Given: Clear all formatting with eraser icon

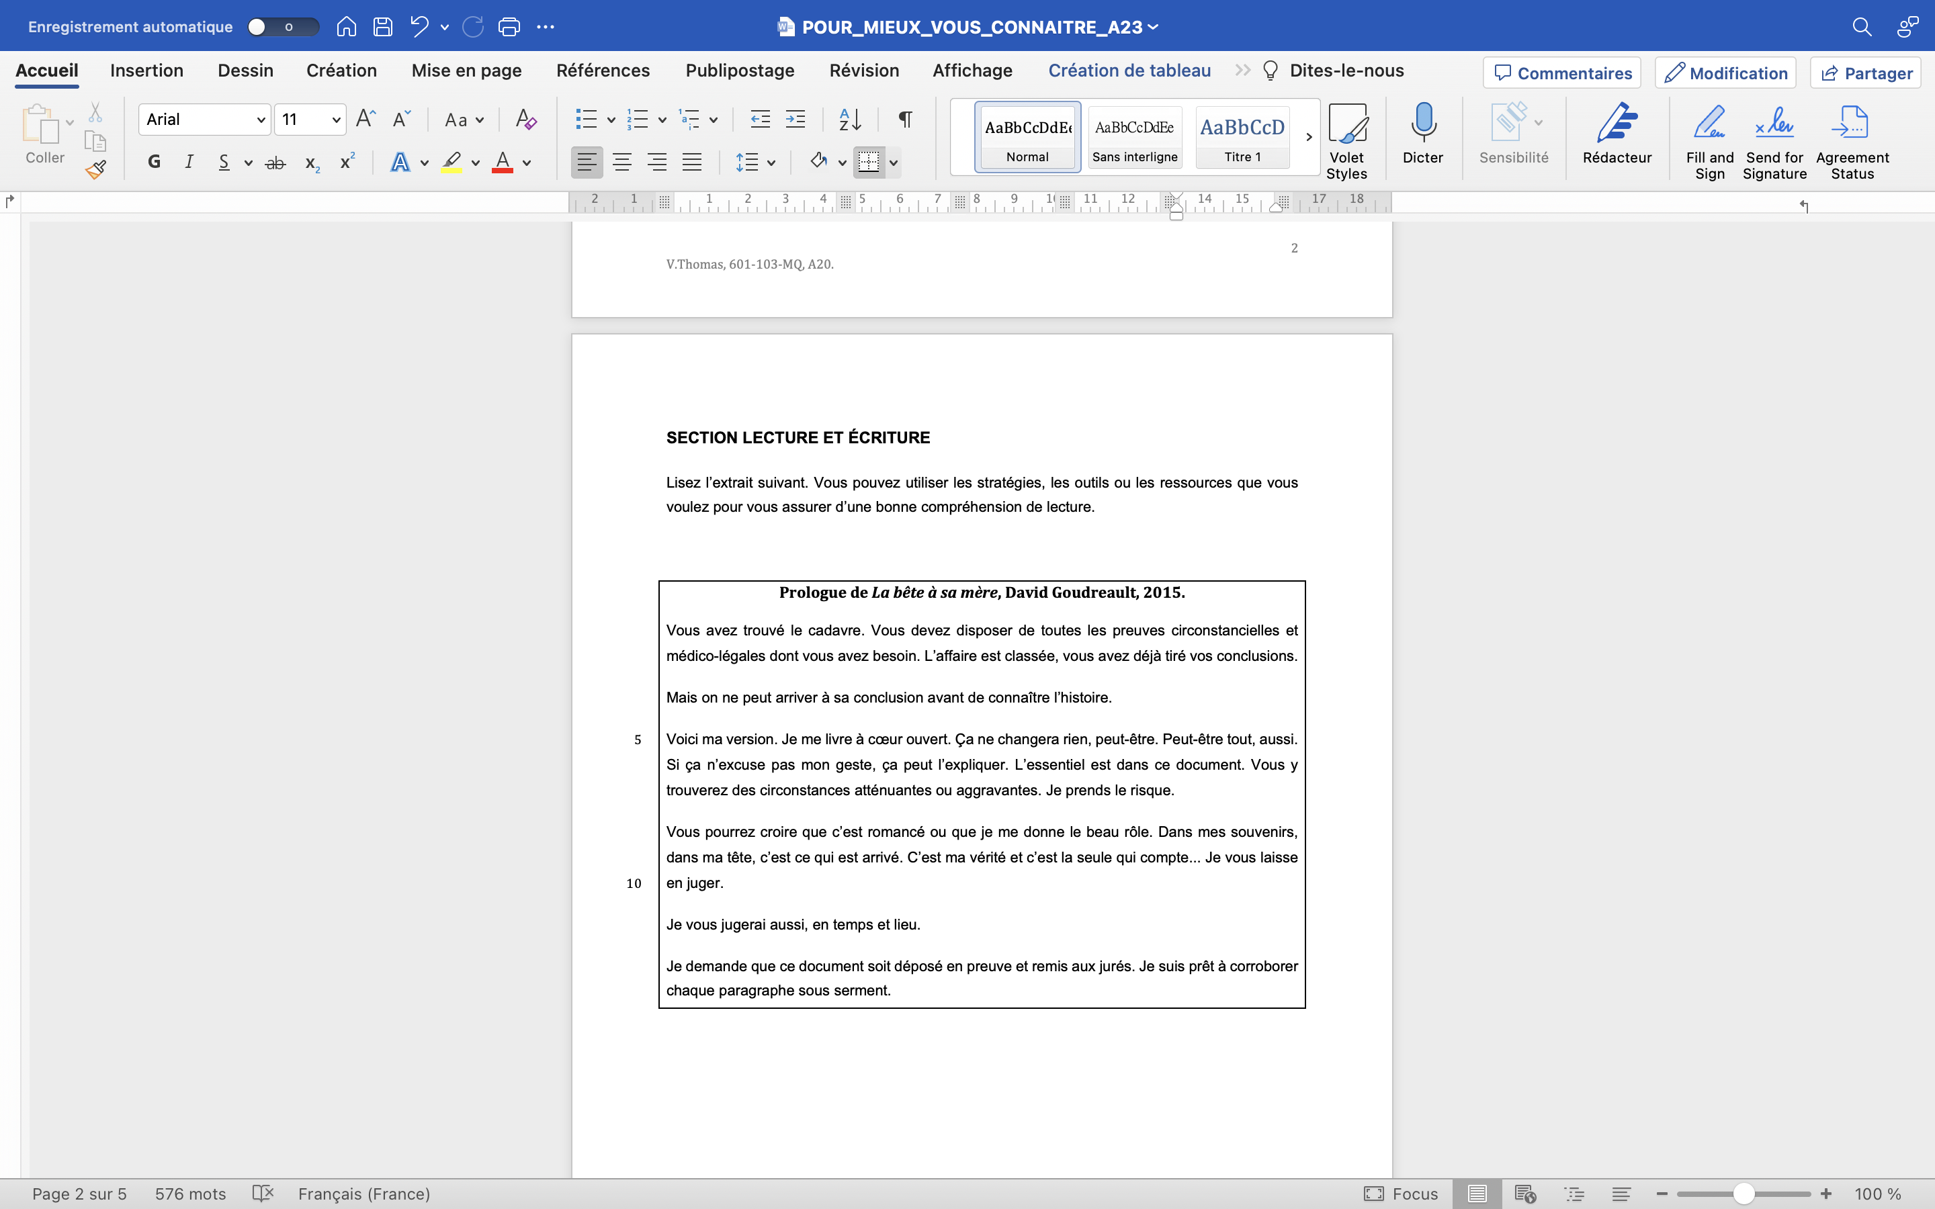Looking at the screenshot, I should (x=525, y=120).
